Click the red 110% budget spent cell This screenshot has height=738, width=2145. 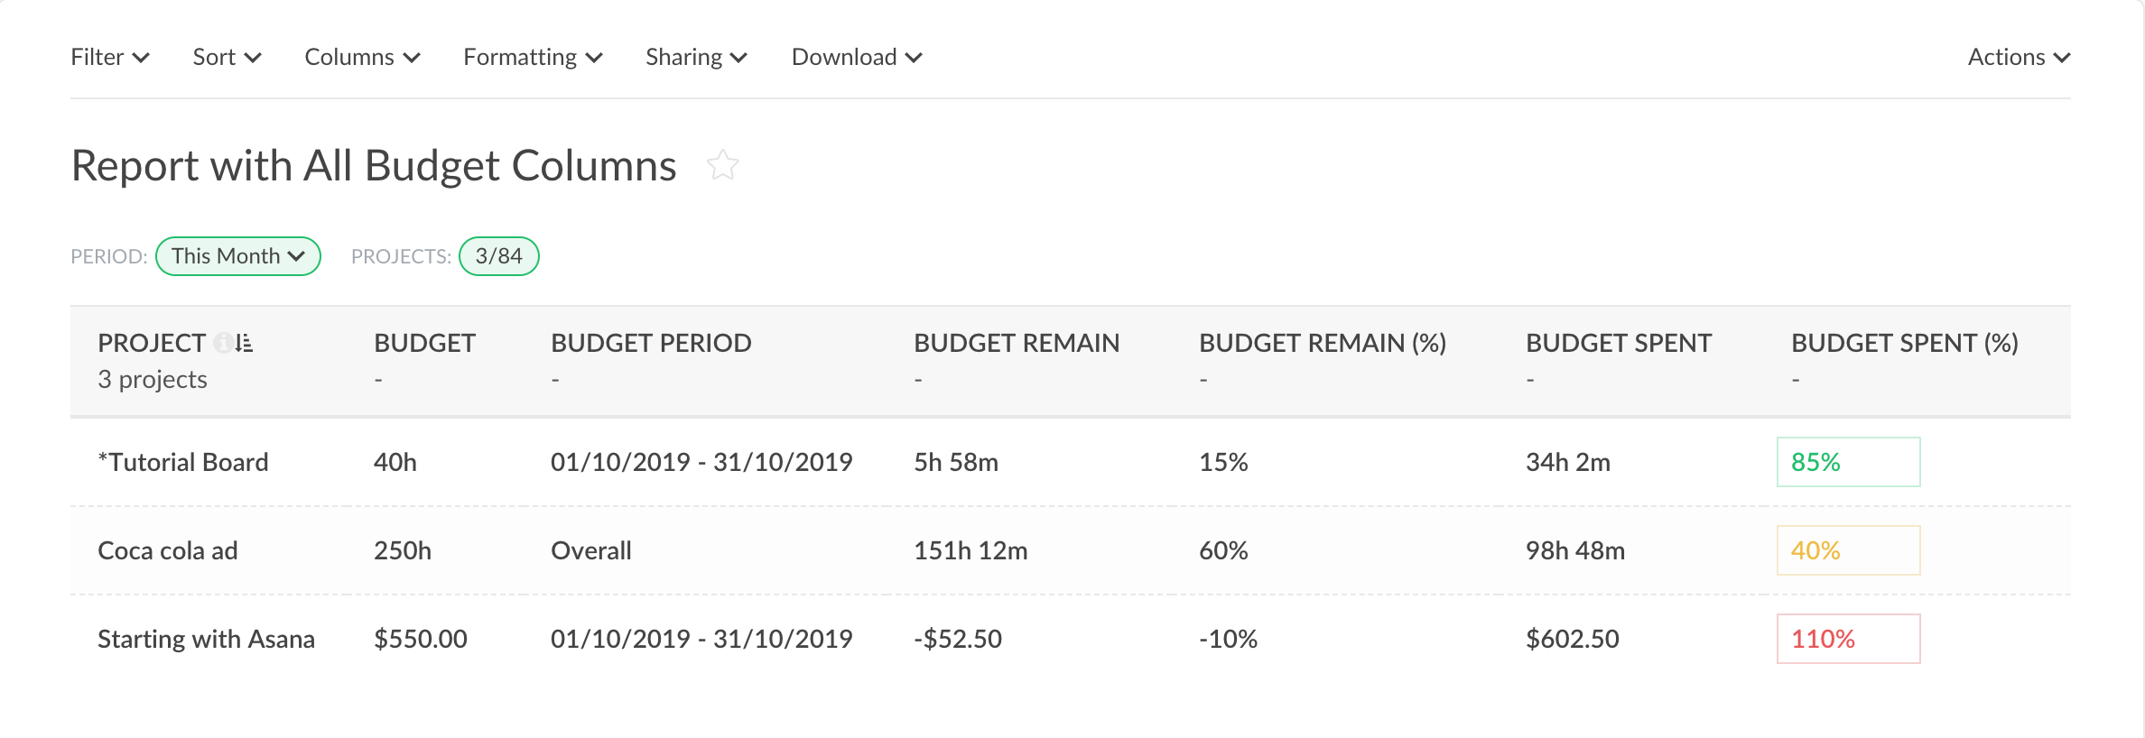[x=1847, y=639]
